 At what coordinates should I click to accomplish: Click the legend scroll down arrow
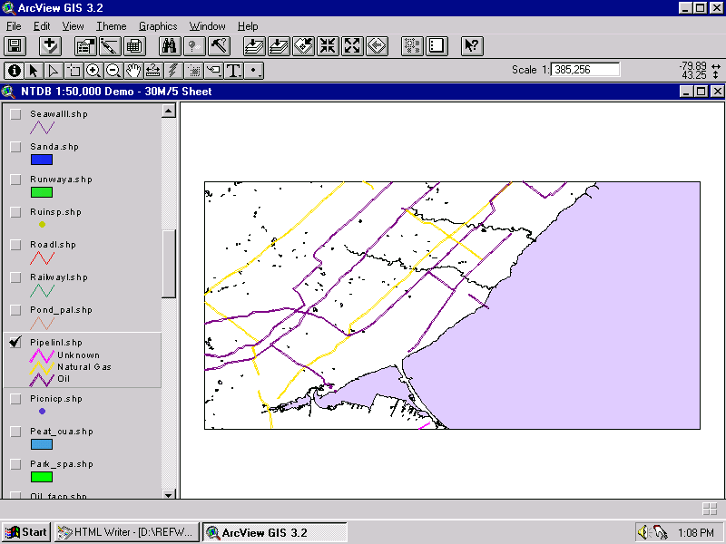169,494
